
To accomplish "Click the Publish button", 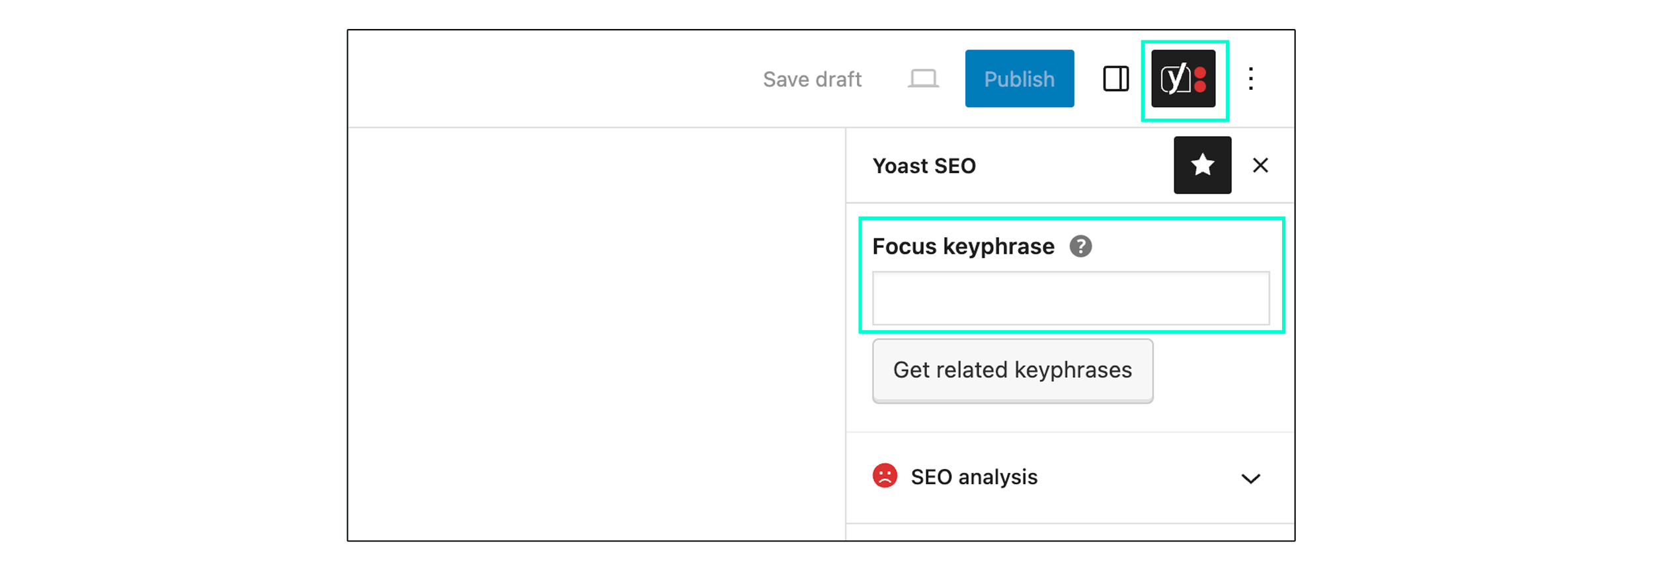I will click(x=1019, y=79).
